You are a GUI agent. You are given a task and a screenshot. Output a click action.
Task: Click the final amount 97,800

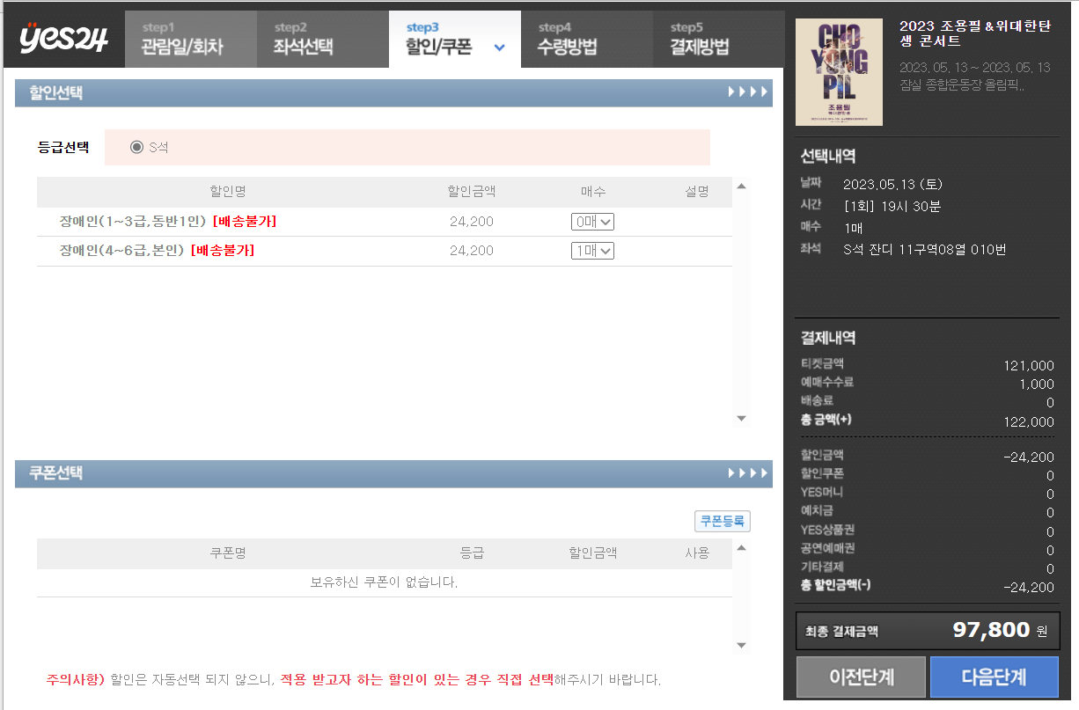pos(991,630)
